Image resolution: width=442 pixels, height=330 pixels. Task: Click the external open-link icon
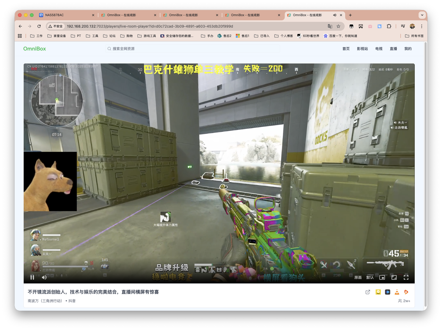(368, 292)
